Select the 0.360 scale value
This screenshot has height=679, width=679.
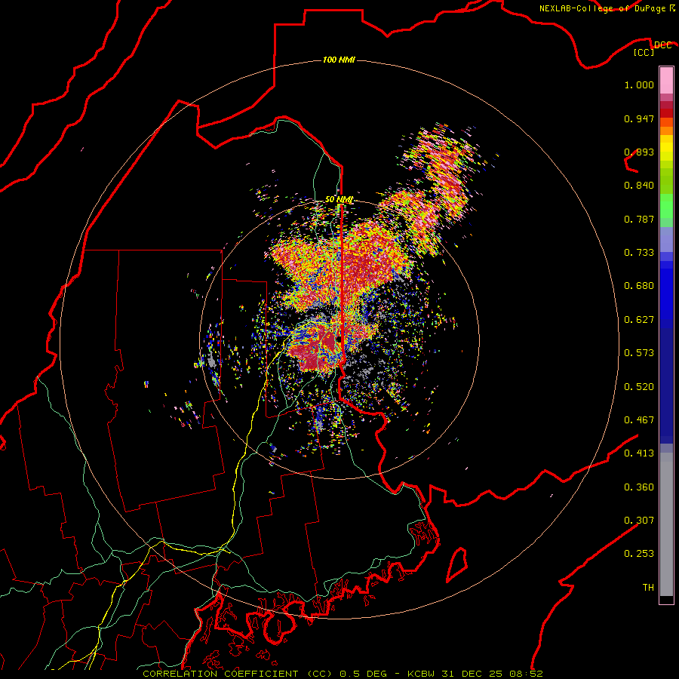coord(639,487)
